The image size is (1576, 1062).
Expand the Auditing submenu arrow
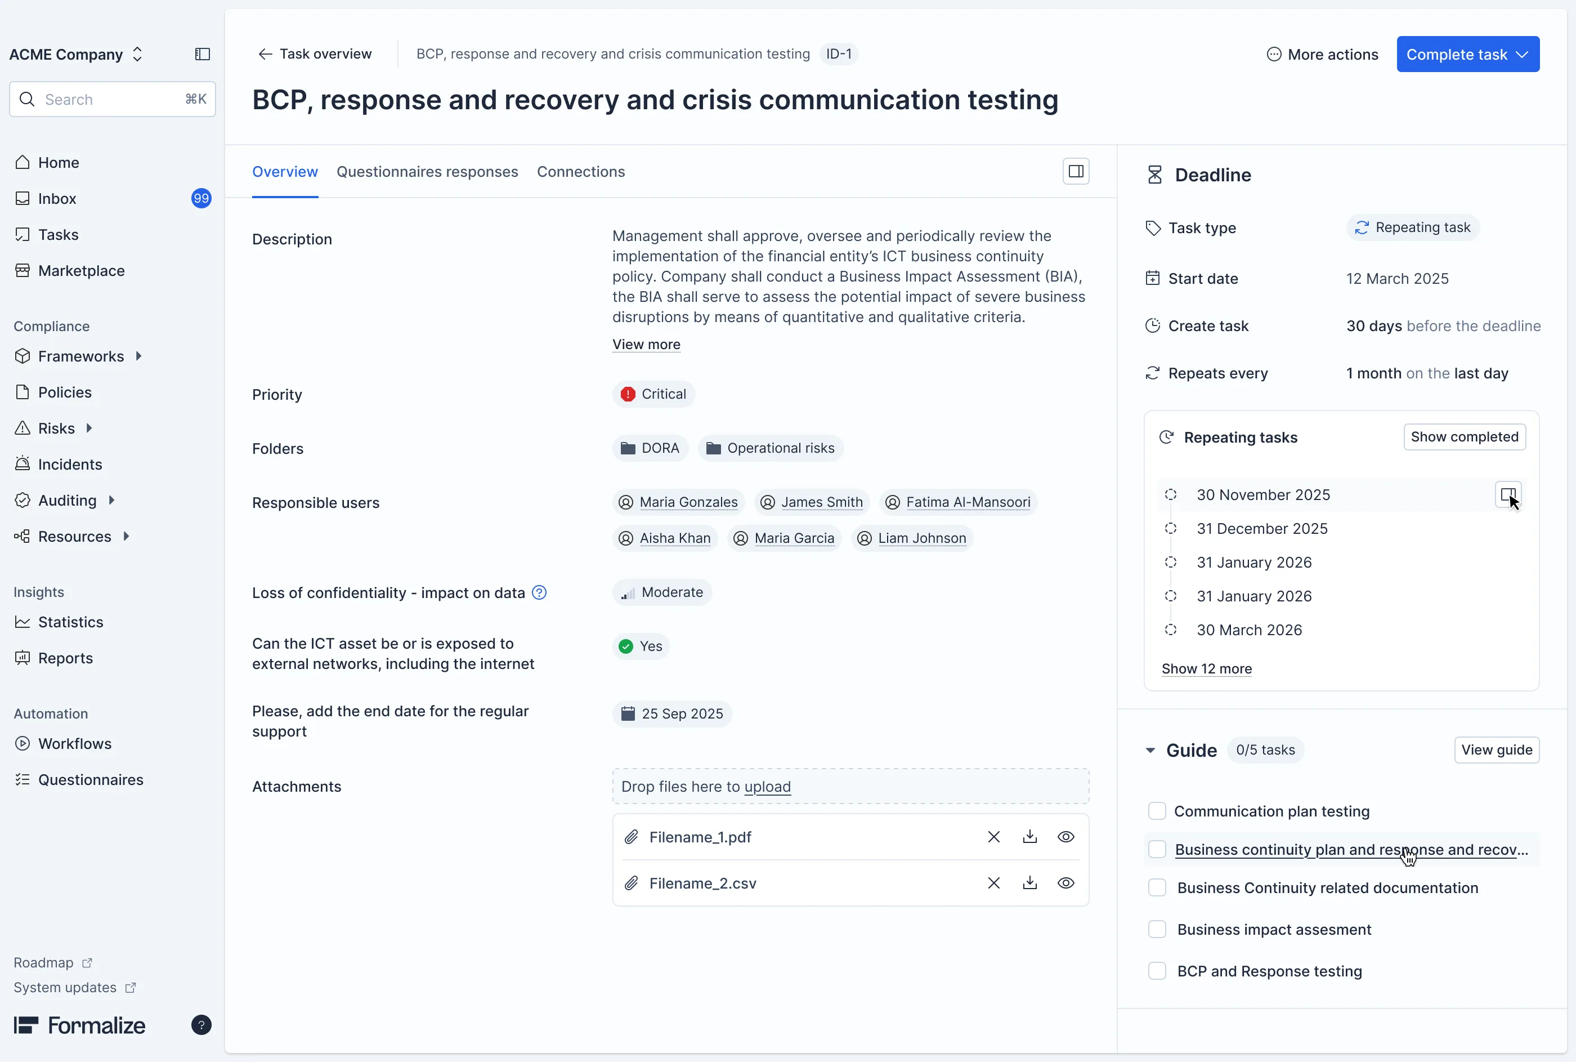111,500
